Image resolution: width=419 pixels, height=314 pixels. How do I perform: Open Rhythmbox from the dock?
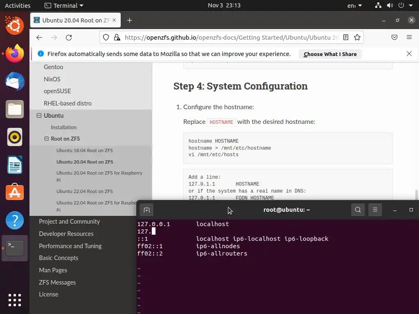(x=15, y=137)
